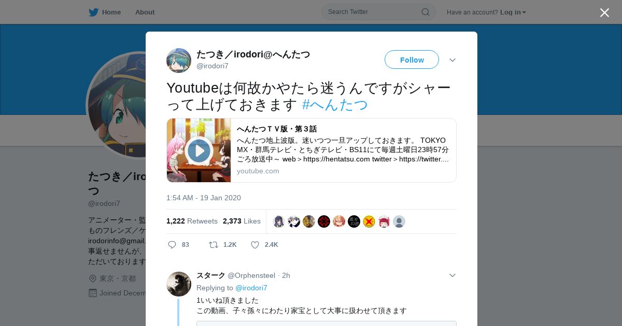Play the YouTube video thumbnail
This screenshot has height=326, width=622.
click(x=199, y=151)
